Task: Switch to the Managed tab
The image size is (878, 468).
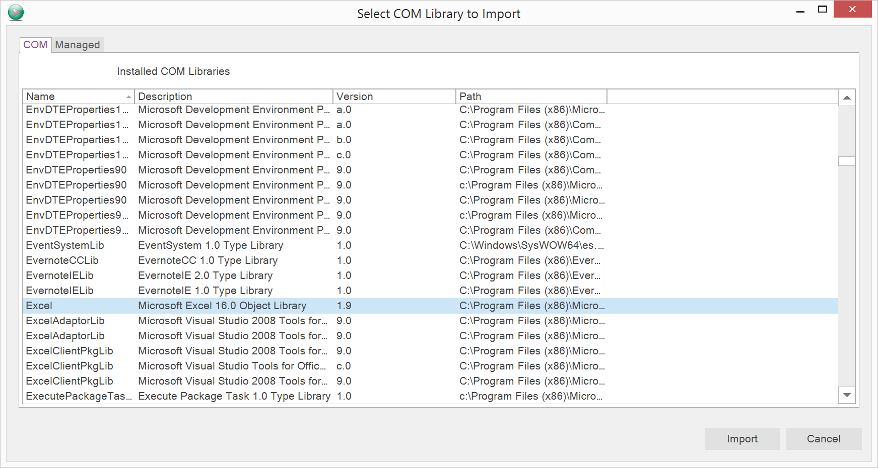Action: pyautogui.click(x=77, y=45)
